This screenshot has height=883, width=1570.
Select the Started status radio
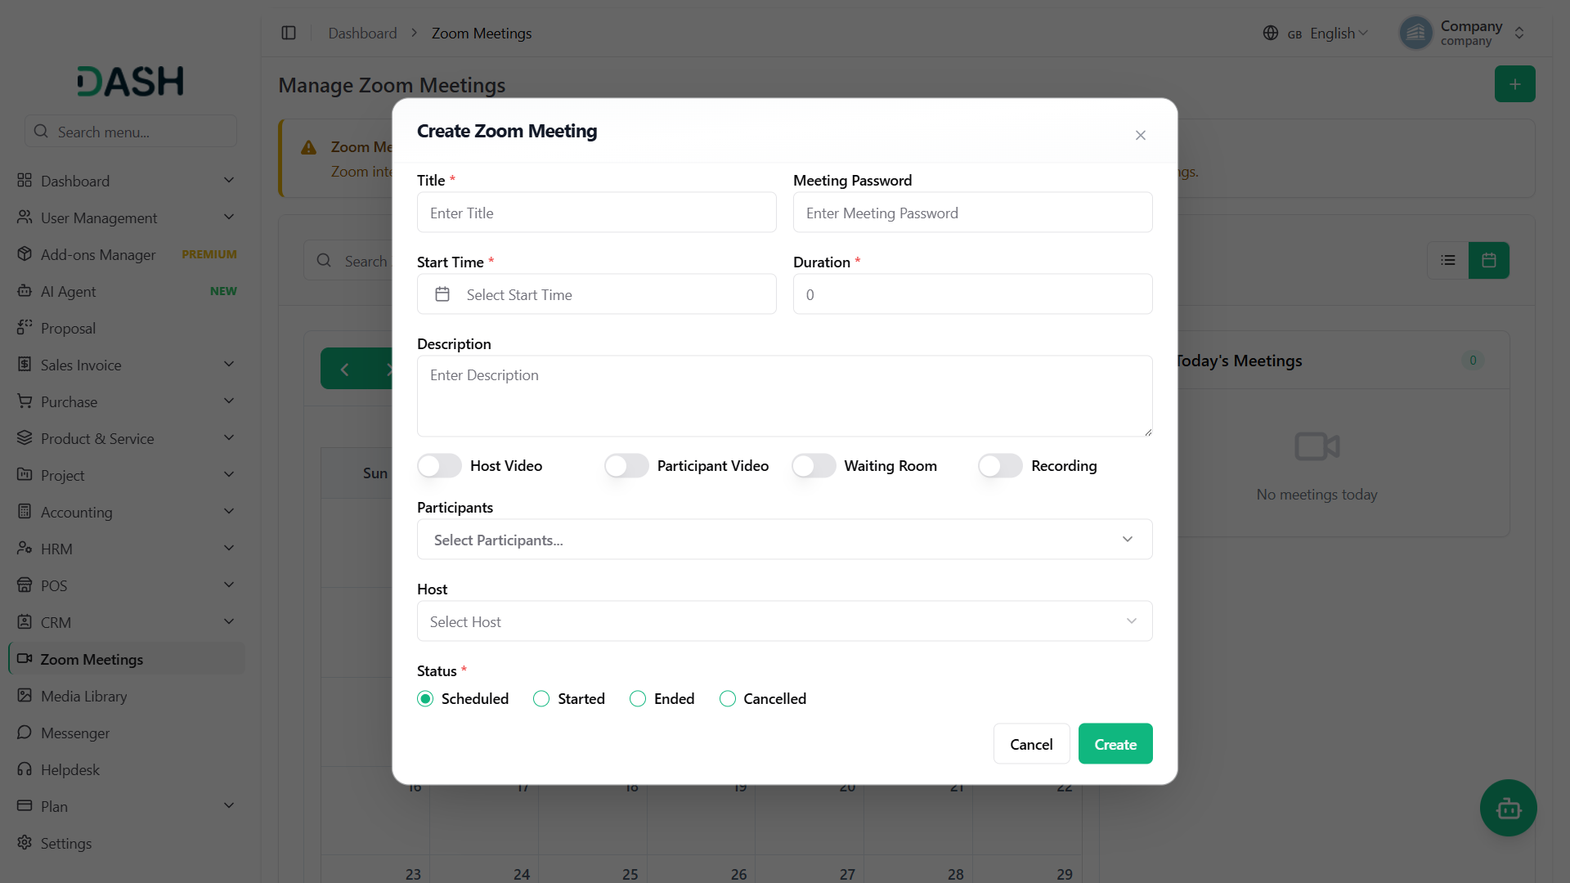(541, 699)
